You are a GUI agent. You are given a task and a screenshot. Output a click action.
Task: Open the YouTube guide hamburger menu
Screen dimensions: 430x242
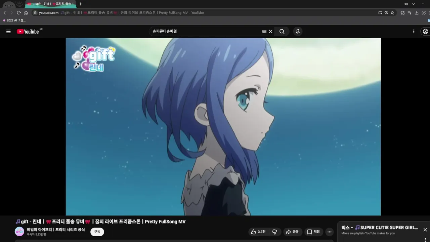[8, 32]
